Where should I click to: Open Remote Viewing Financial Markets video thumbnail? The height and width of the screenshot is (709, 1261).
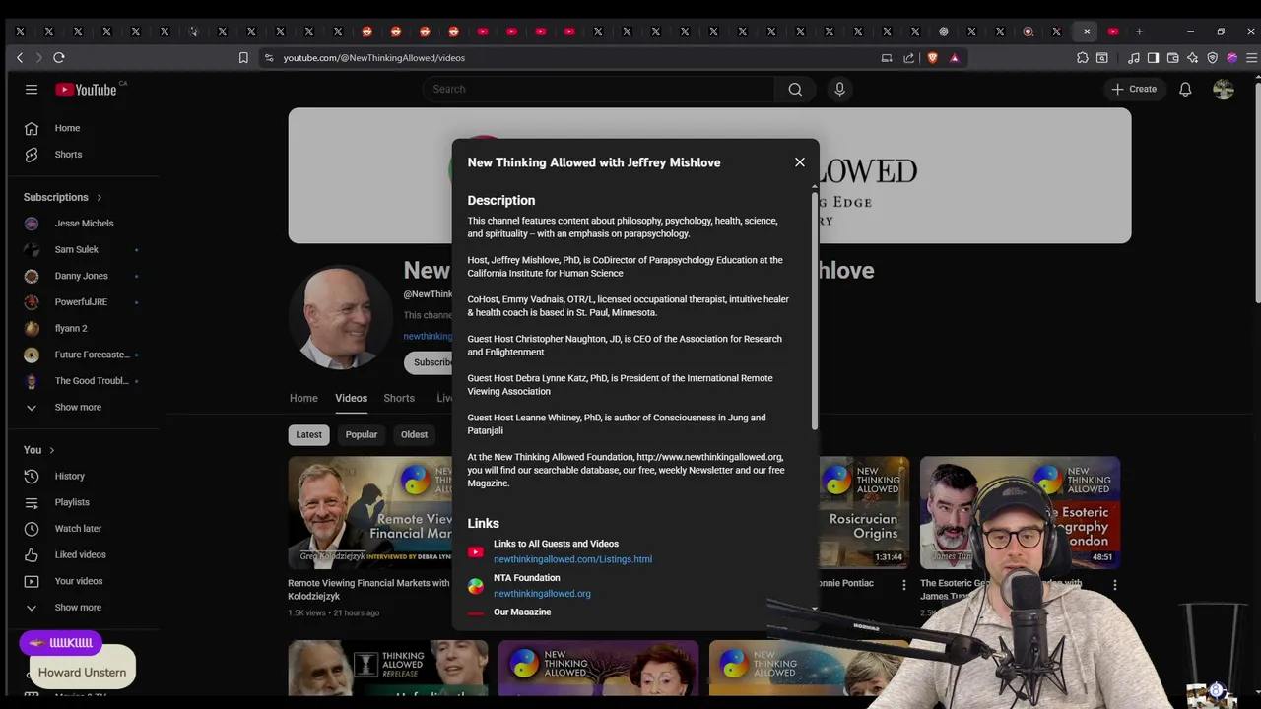point(369,513)
